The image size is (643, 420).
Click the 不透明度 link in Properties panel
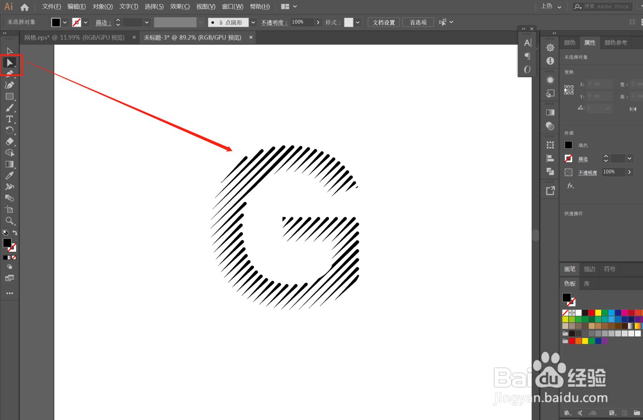click(x=588, y=173)
